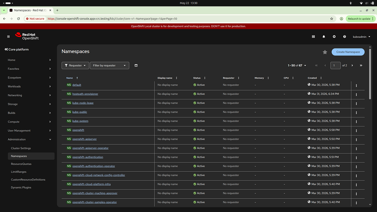Open the accessibility menu in top bar
The width and height of the screenshot is (377, 212).
(351, 3)
